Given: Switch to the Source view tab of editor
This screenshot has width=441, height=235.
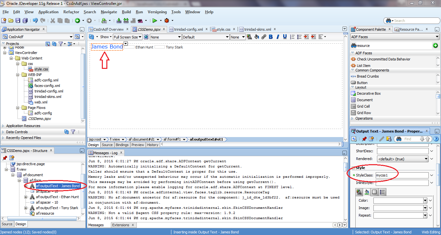Looking at the screenshot, I should pos(107,145).
